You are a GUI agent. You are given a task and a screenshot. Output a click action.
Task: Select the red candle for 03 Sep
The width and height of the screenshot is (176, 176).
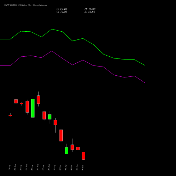coord(72,147)
